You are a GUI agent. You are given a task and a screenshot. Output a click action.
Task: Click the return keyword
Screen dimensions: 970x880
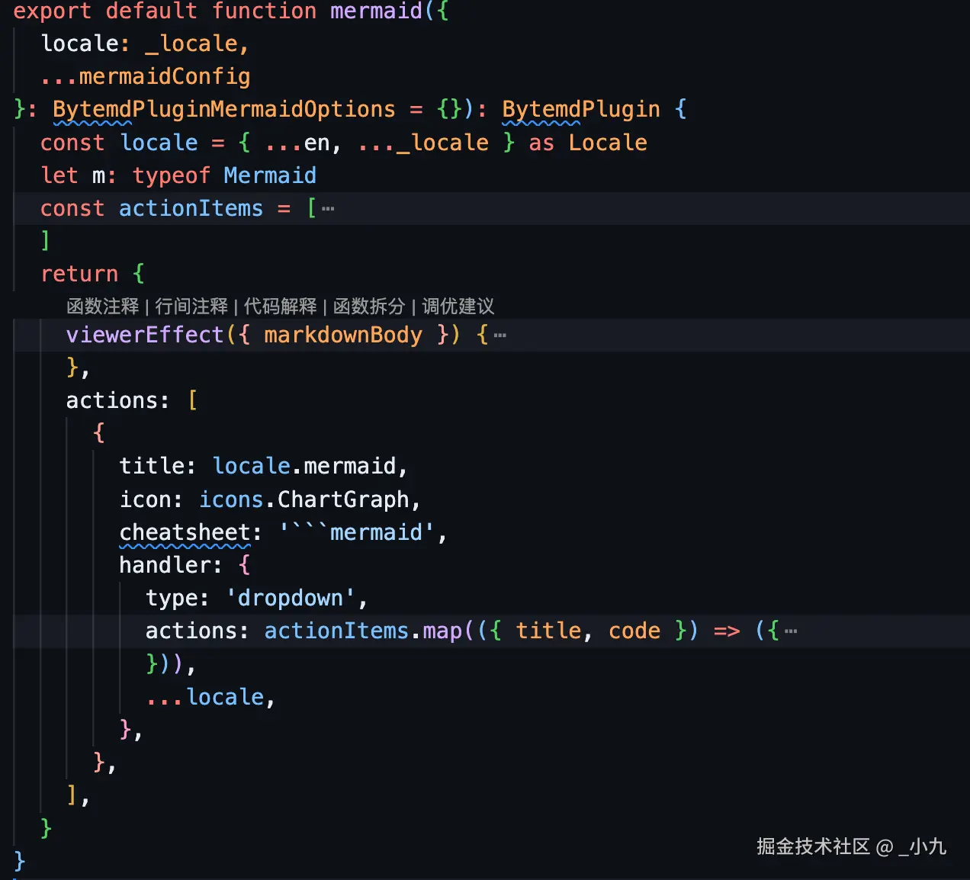pos(79,274)
